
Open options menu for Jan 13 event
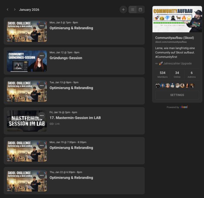(42, 85)
